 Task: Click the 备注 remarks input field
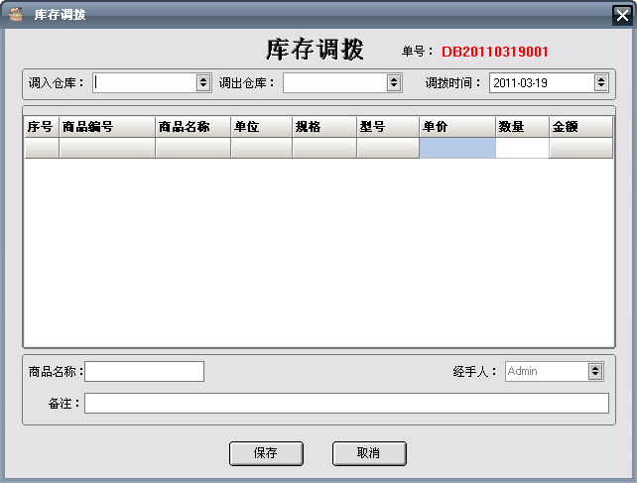click(x=346, y=403)
